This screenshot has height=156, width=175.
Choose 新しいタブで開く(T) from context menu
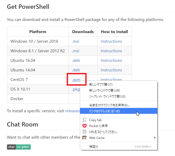tap(119, 85)
